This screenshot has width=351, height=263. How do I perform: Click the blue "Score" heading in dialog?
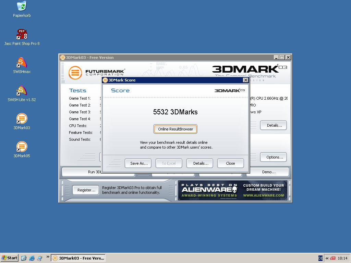coord(120,90)
